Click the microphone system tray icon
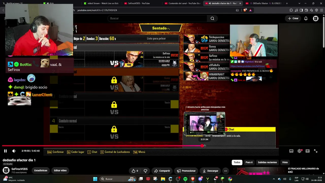The height and width of the screenshot is (183, 325). pyautogui.click(x=290, y=179)
